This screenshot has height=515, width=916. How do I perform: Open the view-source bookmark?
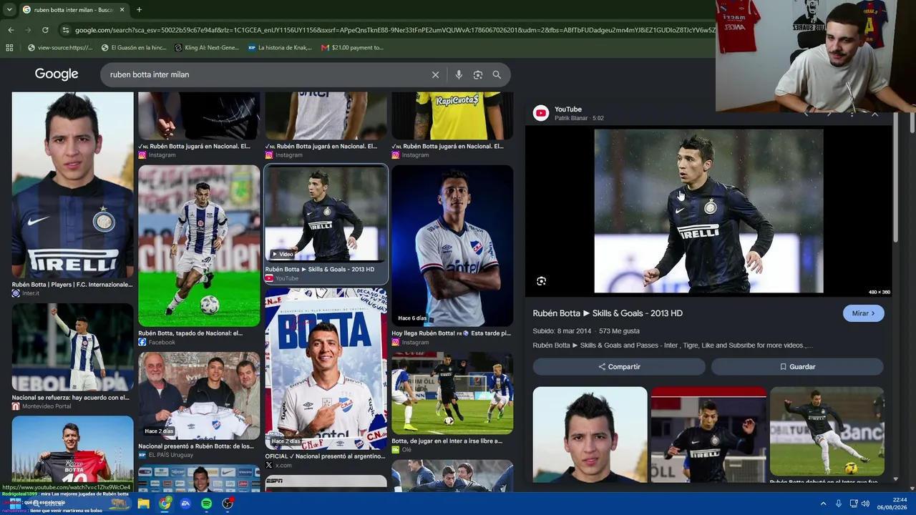[x=60, y=48]
